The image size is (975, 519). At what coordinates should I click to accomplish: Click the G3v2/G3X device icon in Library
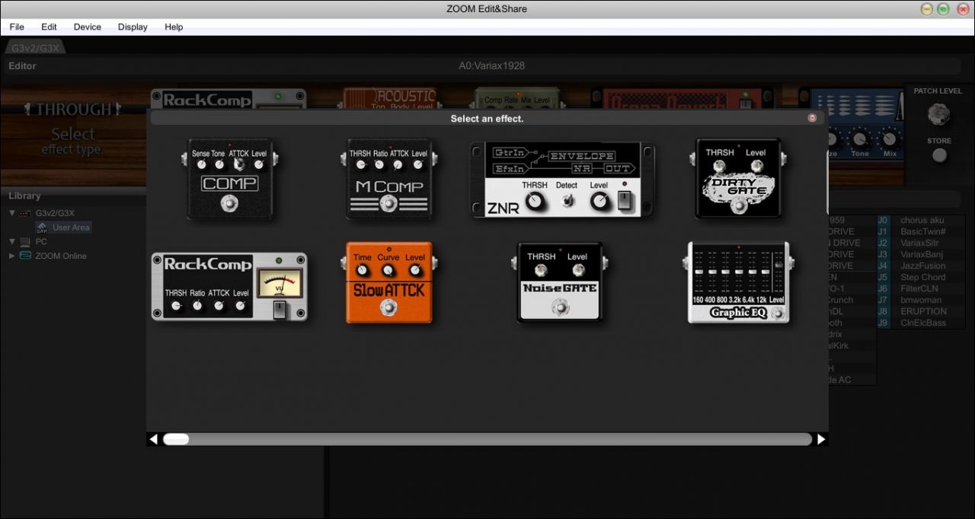[x=25, y=213]
